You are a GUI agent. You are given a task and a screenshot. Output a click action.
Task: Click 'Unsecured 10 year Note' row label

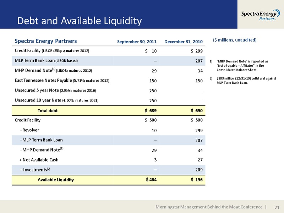point(56,100)
